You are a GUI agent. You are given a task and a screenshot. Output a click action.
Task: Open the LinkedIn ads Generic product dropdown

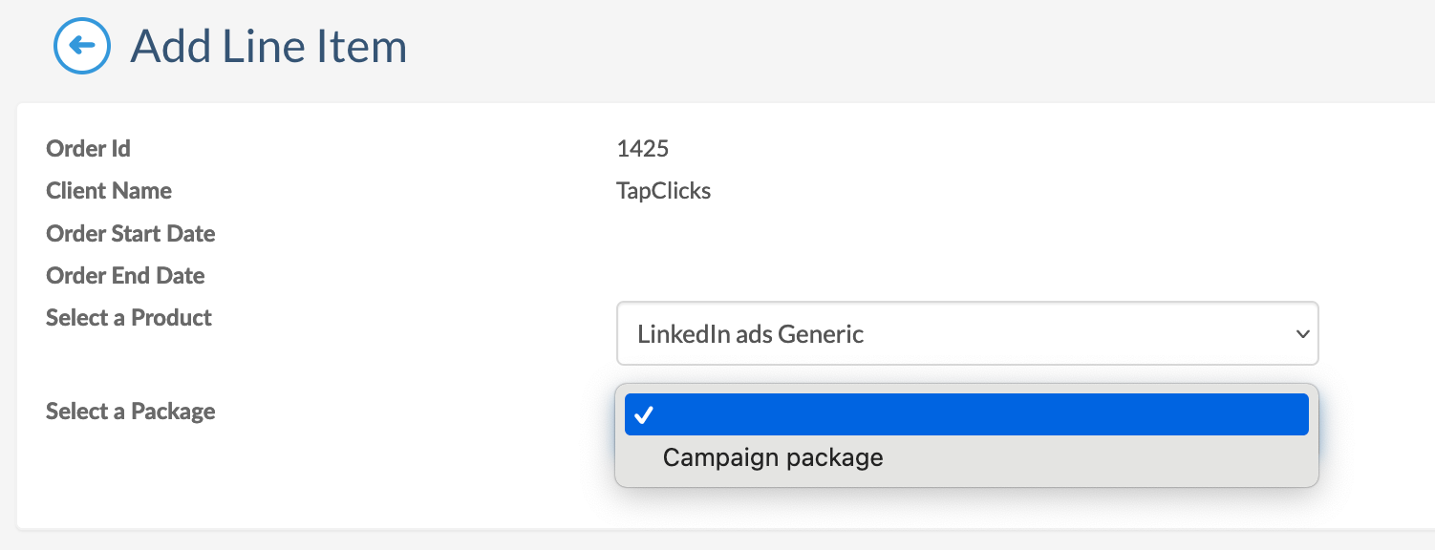tap(967, 333)
